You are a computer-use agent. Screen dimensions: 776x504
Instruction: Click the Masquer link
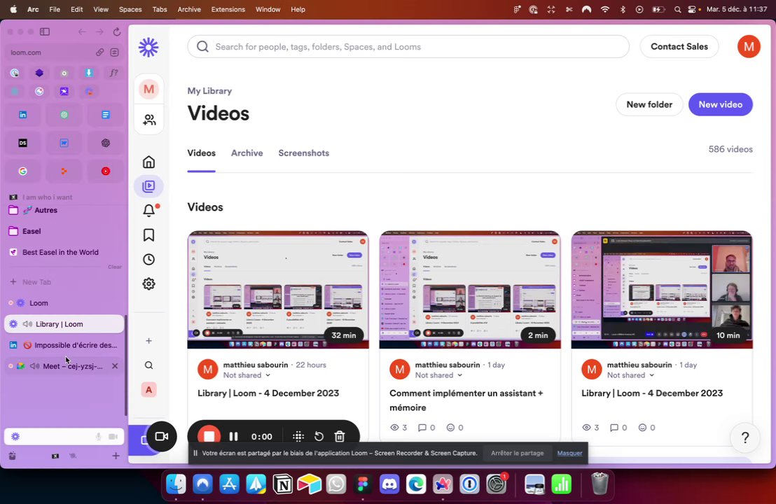coord(569,453)
